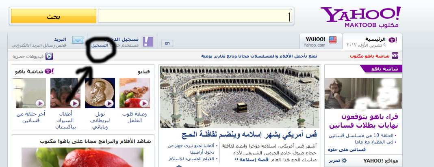The height and width of the screenshot is (167, 434).
Task: Click inside the search text field
Action: pyautogui.click(x=195, y=16)
